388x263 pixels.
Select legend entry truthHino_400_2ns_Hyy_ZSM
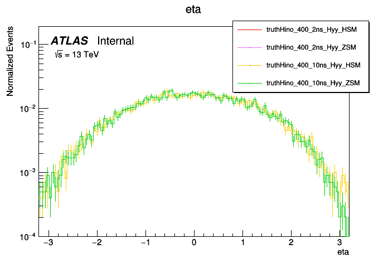click(x=314, y=47)
